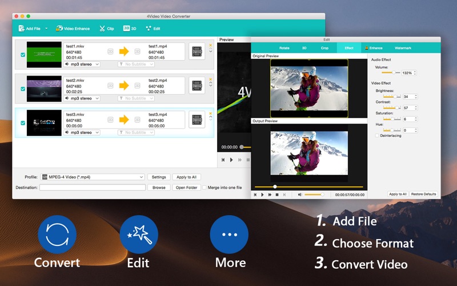Click the Brightness stepper value 34
457x286 pixels.
pos(410,96)
